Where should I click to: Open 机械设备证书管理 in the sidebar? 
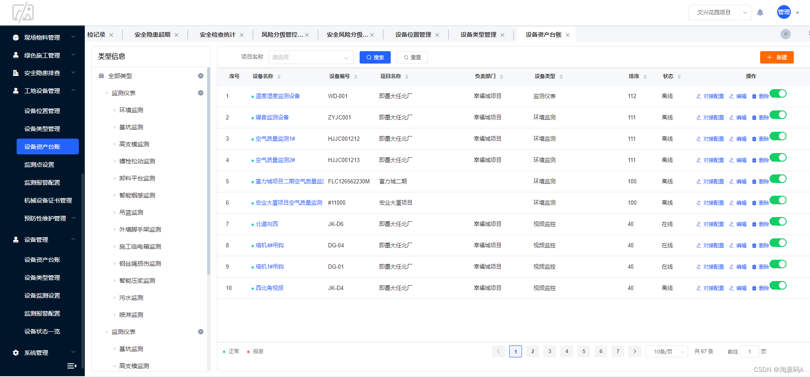48,200
